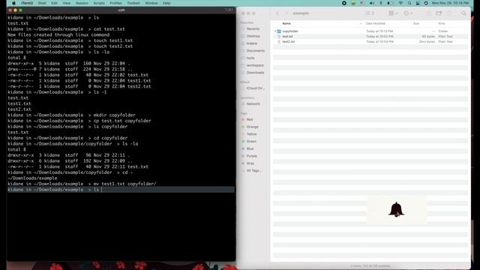
Task: Click the folder icon in Finder toolbar
Action: (439, 13)
